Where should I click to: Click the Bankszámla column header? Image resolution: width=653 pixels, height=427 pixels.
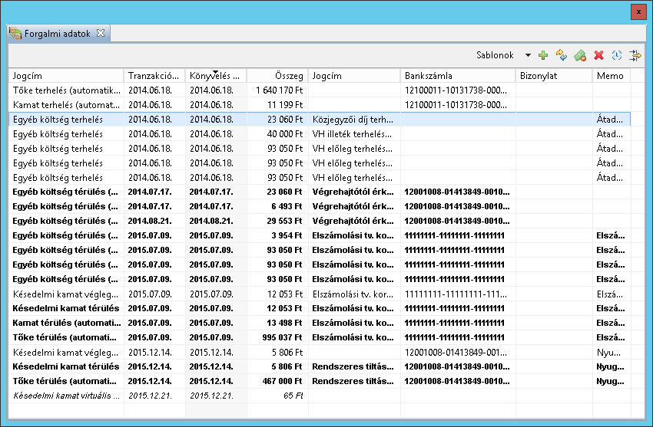click(457, 76)
